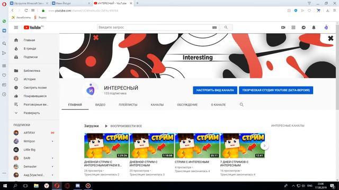Click the YouTube search input field
The height and width of the screenshot is (190, 339).
pyautogui.click(x=154, y=27)
